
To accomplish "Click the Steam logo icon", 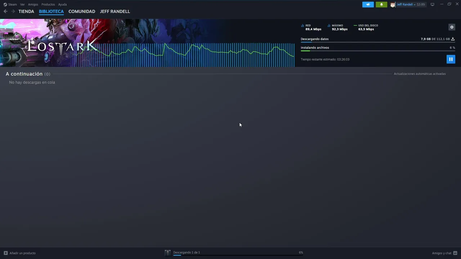I will pos(5,5).
